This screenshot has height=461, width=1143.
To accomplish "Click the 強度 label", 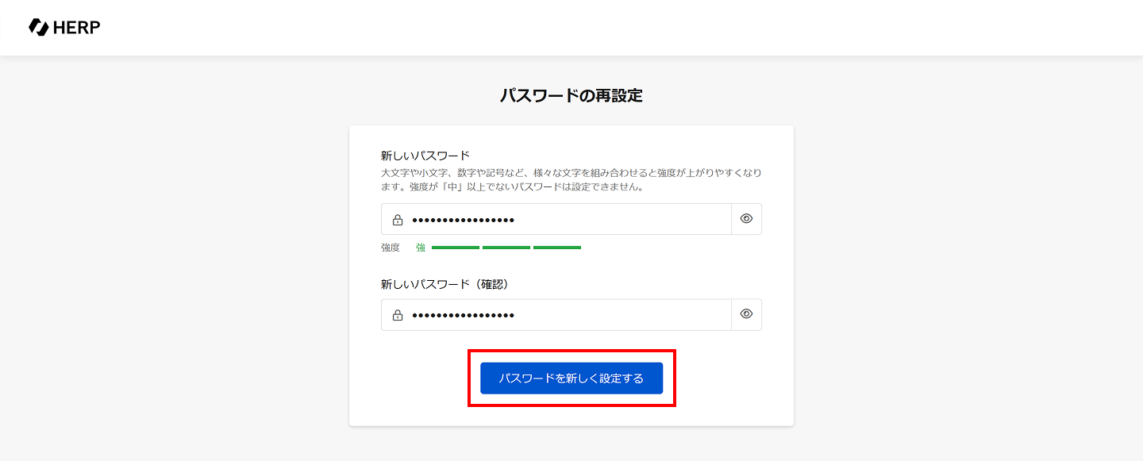I will [391, 248].
